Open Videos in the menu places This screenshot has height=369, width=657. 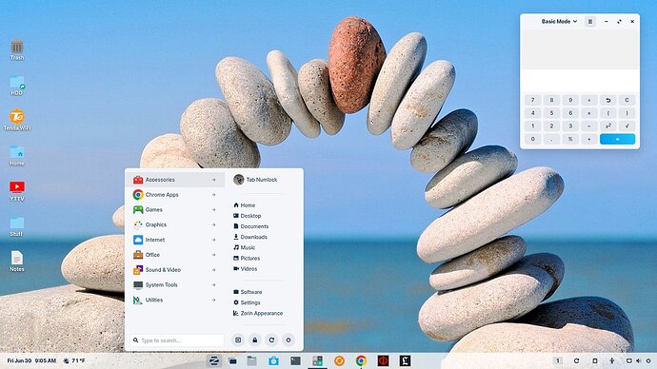(x=246, y=268)
